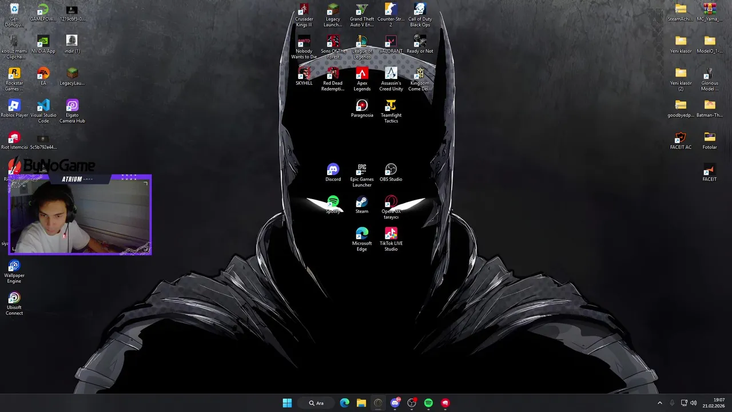The image size is (732, 412).
Task: Launch FACEIT AC shortcut
Action: pyautogui.click(x=681, y=140)
